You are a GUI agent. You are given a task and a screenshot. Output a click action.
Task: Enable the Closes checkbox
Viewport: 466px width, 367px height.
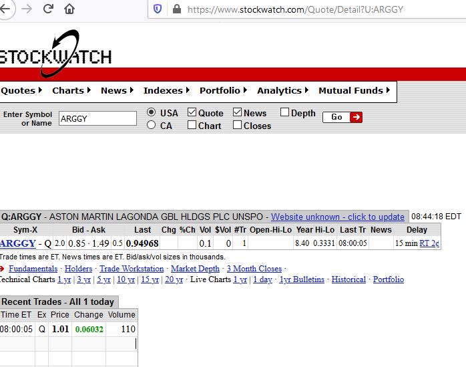pos(237,125)
